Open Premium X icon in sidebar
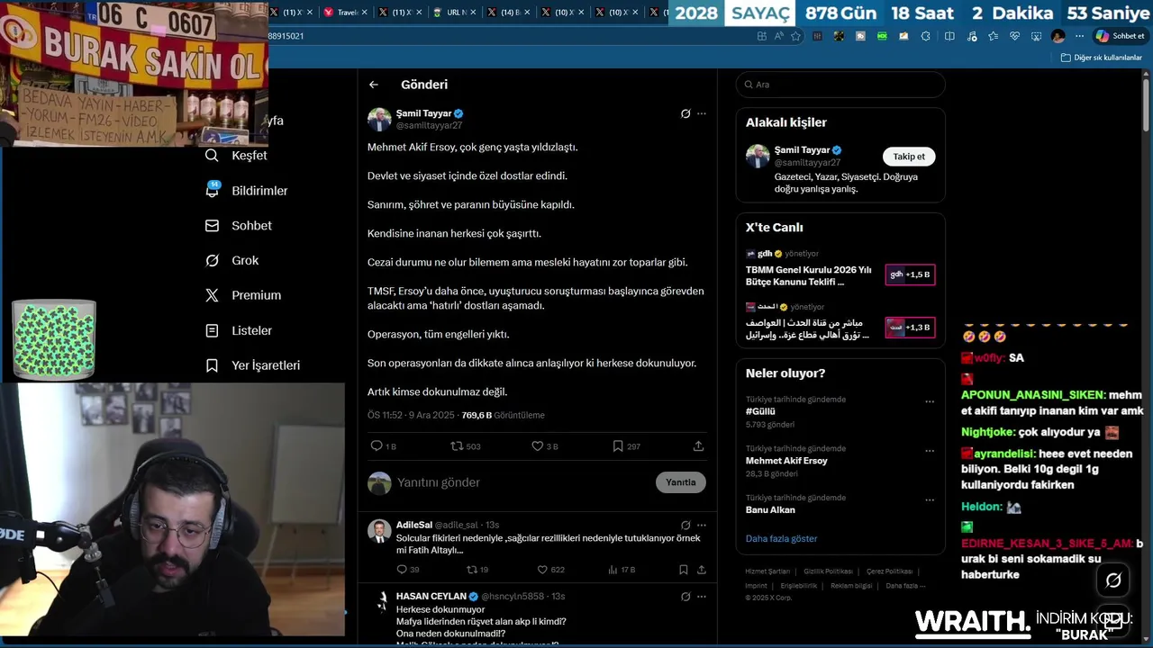1153x648 pixels. click(x=212, y=295)
